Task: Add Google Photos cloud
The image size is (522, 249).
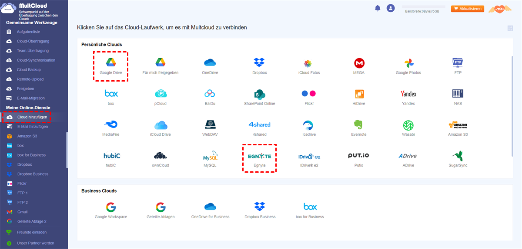Action: [x=408, y=63]
